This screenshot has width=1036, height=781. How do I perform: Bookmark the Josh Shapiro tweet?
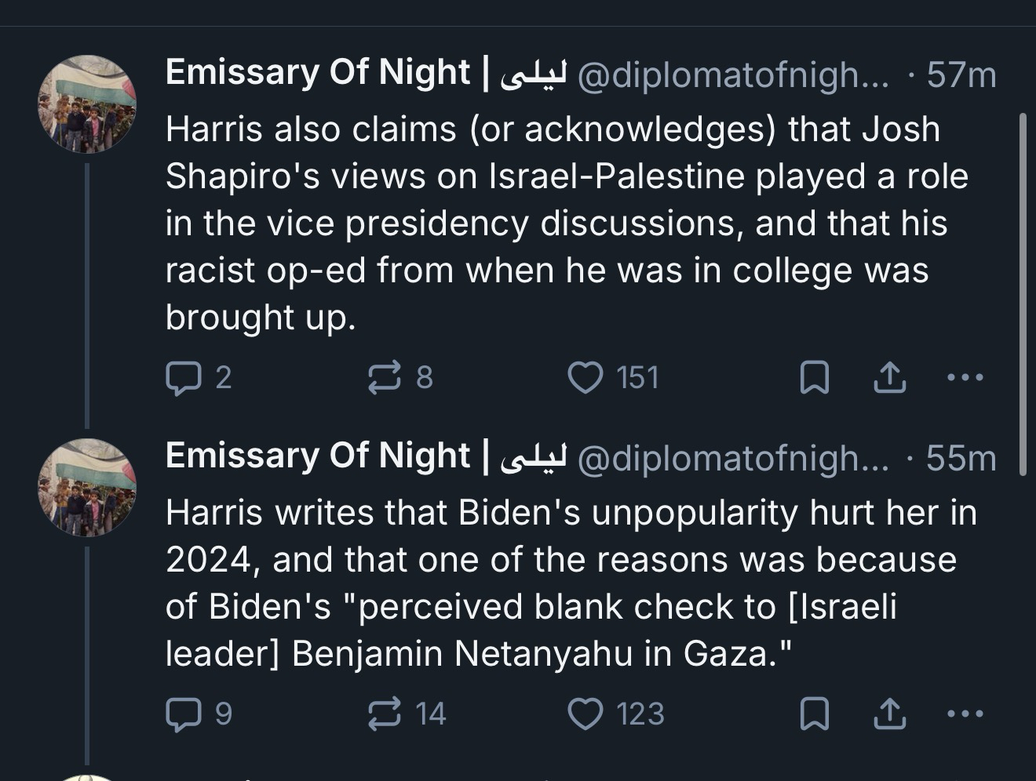814,378
